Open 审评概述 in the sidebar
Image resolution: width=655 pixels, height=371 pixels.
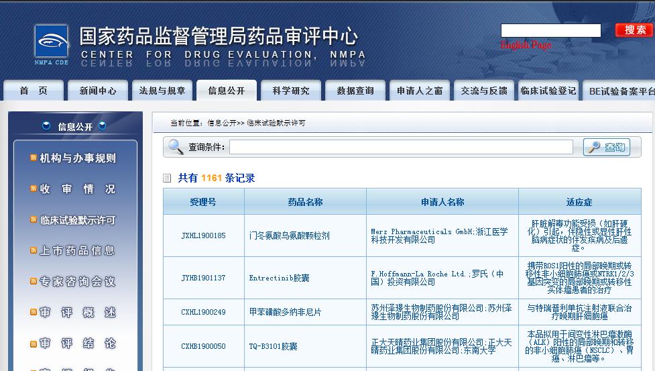[77, 312]
